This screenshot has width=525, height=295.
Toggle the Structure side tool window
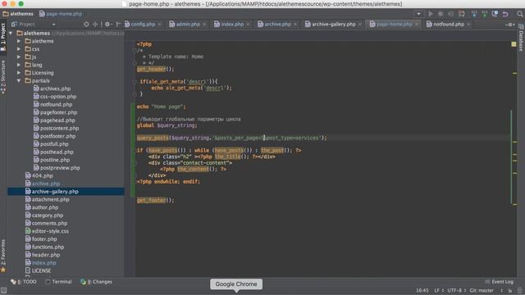[x=3, y=77]
